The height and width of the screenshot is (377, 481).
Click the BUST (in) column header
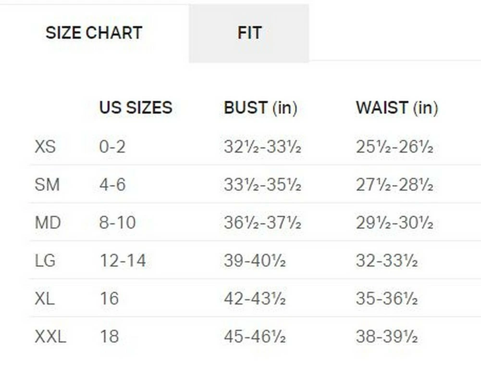click(x=260, y=108)
